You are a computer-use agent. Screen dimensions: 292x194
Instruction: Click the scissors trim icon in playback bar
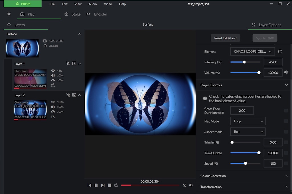tap(184, 185)
